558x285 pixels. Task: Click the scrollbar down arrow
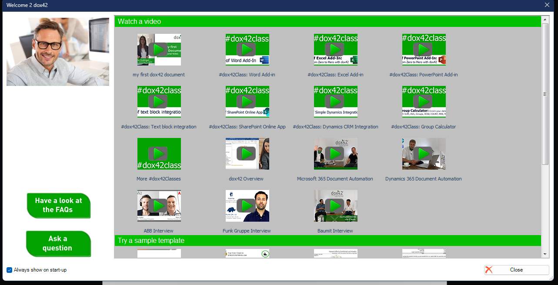coord(545,254)
